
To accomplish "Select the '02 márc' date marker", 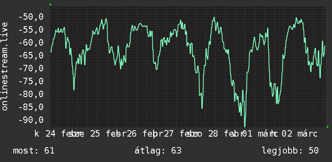I will tap(299, 134).
